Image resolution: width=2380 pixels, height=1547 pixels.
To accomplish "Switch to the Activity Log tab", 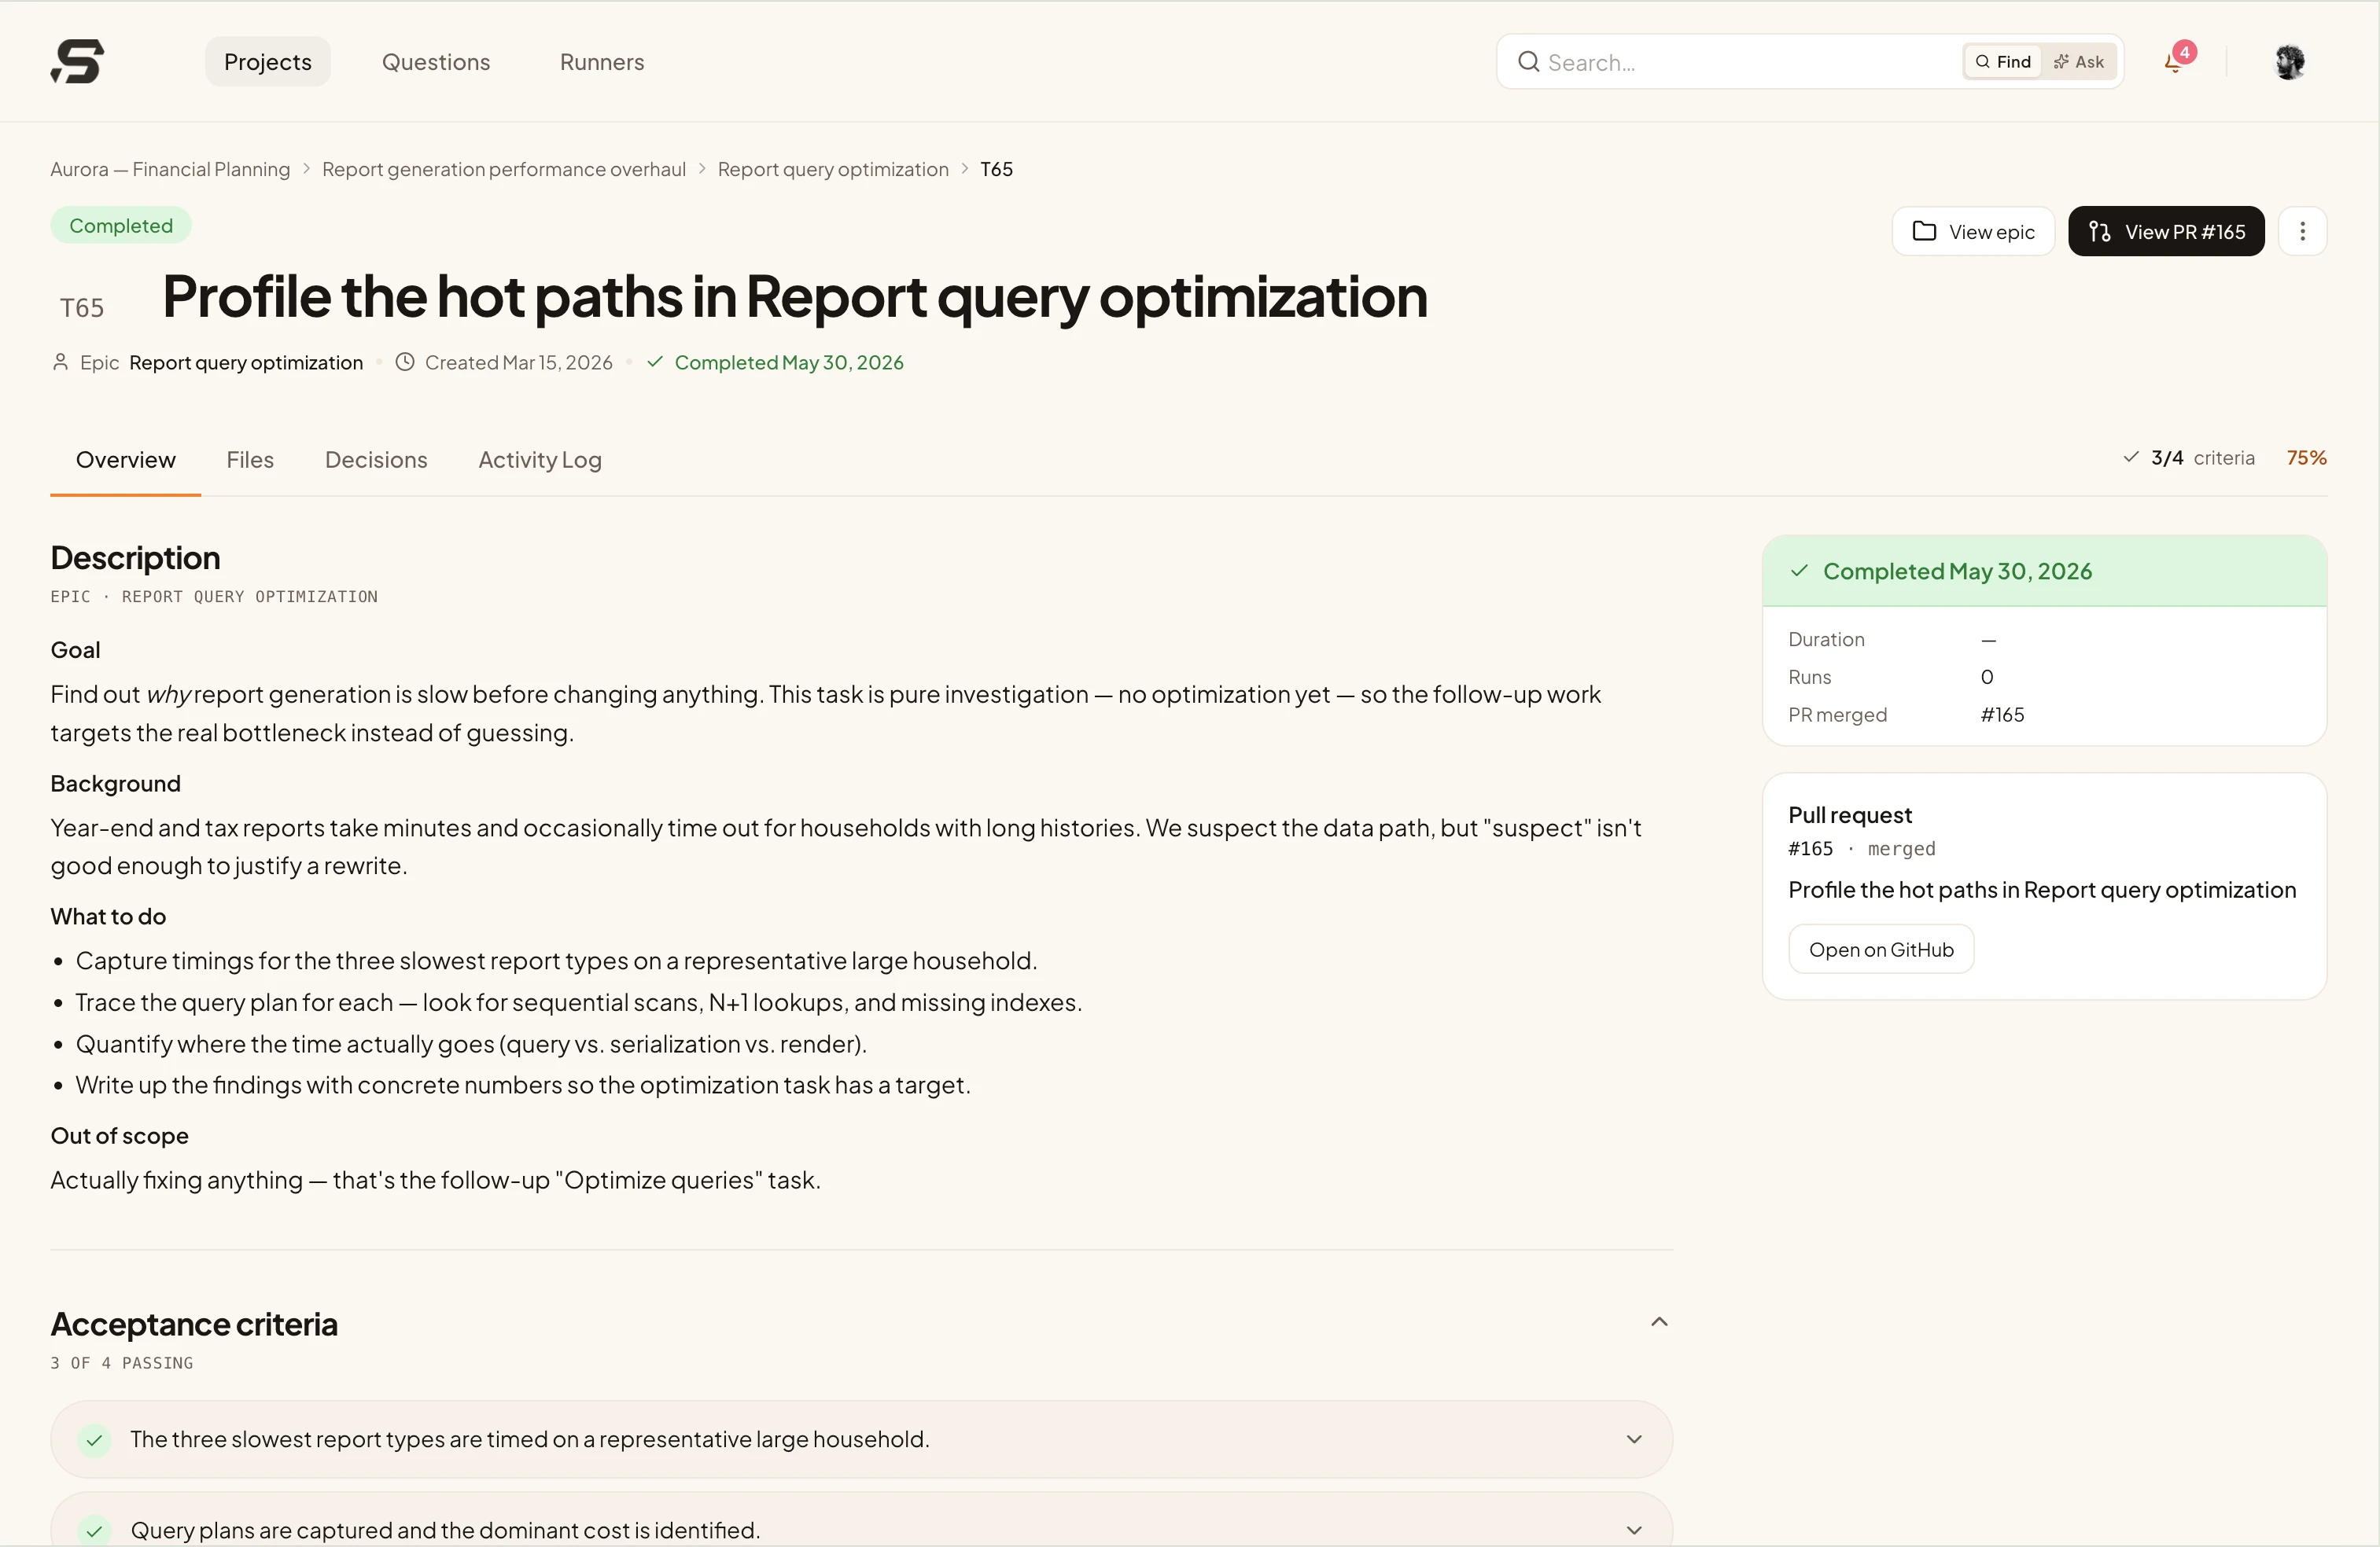I will point(540,460).
